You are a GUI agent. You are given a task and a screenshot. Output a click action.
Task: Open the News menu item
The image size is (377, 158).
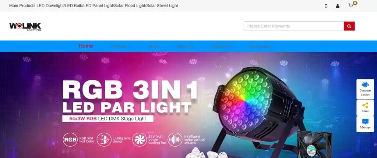point(154,46)
